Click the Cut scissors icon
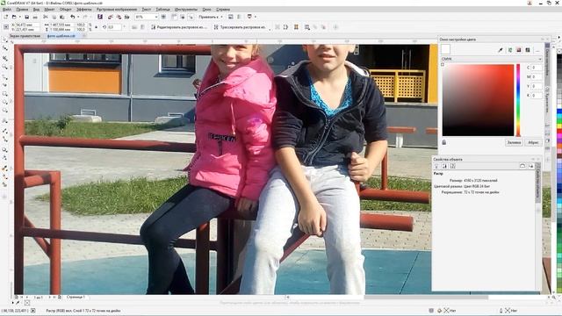The width and height of the screenshot is (562, 316). click(x=46, y=17)
